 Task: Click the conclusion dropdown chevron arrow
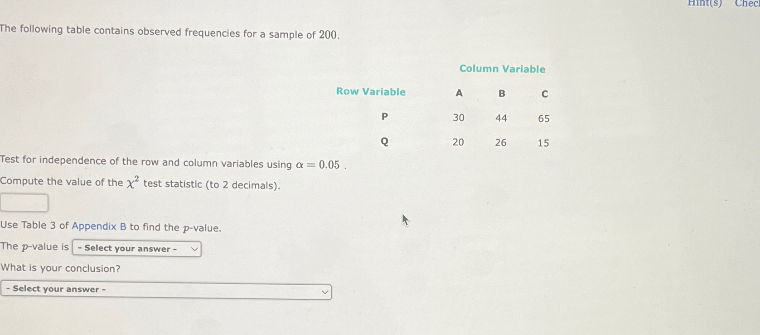point(324,292)
